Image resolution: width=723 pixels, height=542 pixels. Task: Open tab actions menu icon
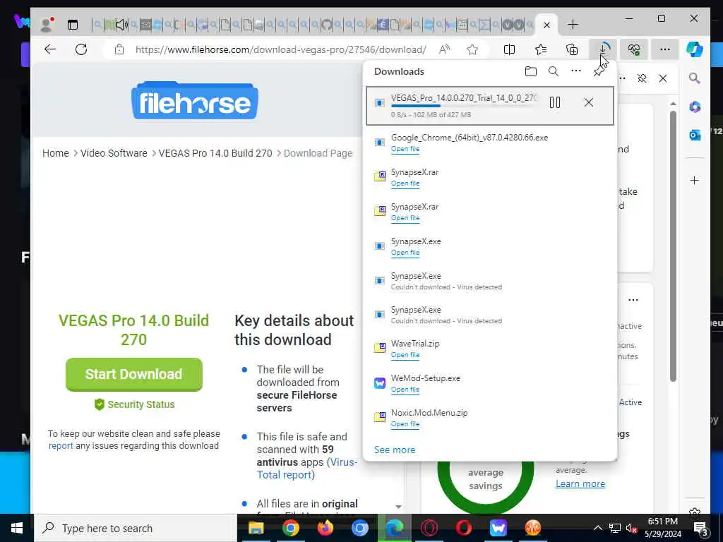click(73, 25)
